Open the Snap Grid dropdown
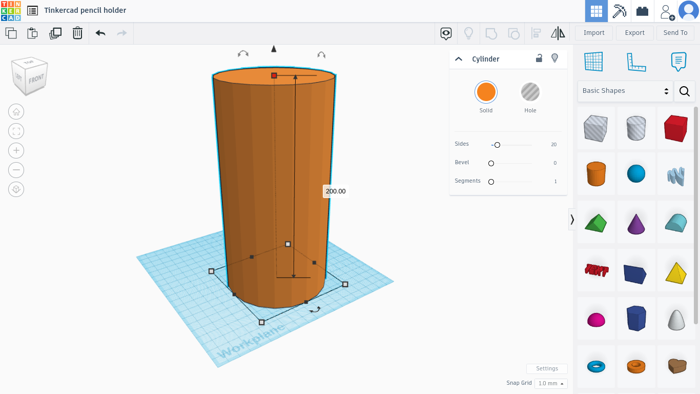 click(551, 383)
